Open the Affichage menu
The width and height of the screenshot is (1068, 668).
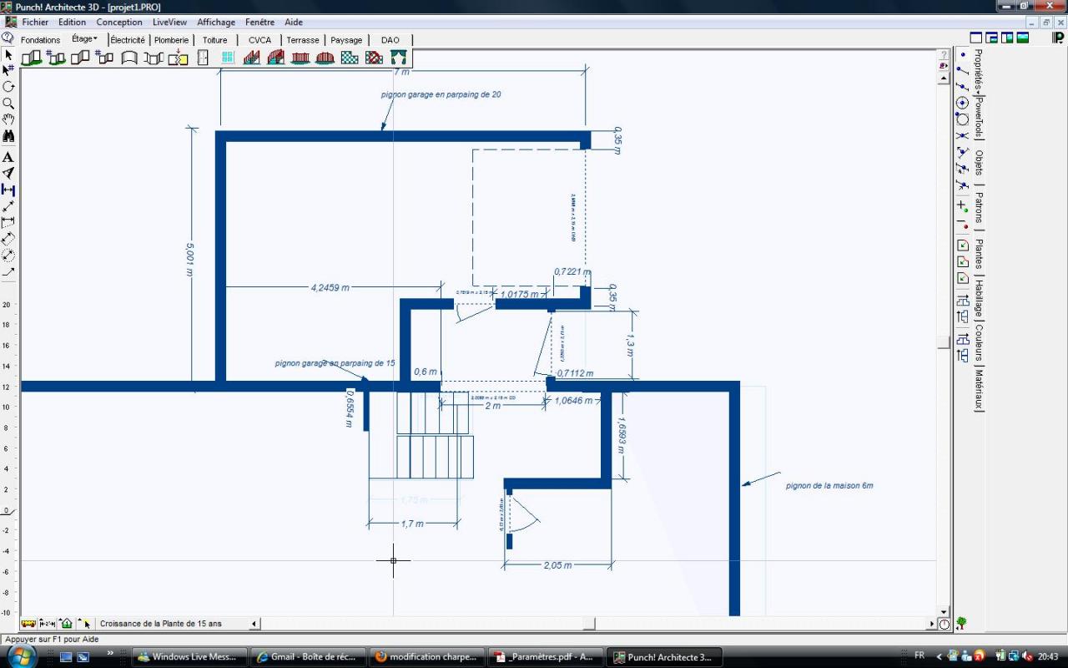[x=216, y=23]
